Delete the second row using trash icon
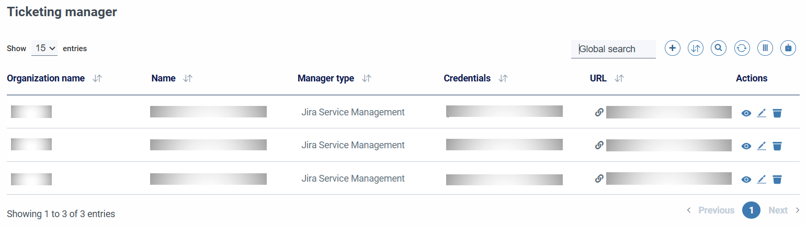 tap(777, 146)
